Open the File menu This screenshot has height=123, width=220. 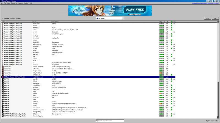coord(2,3)
